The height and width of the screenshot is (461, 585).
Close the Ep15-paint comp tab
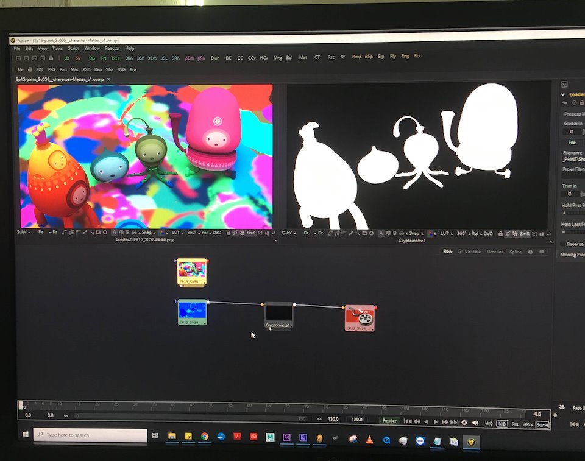[x=108, y=79]
